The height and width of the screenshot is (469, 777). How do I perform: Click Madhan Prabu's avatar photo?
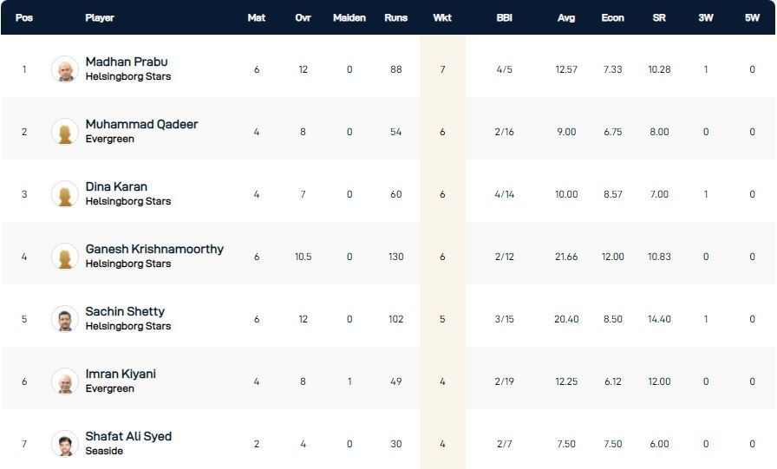pyautogui.click(x=65, y=69)
